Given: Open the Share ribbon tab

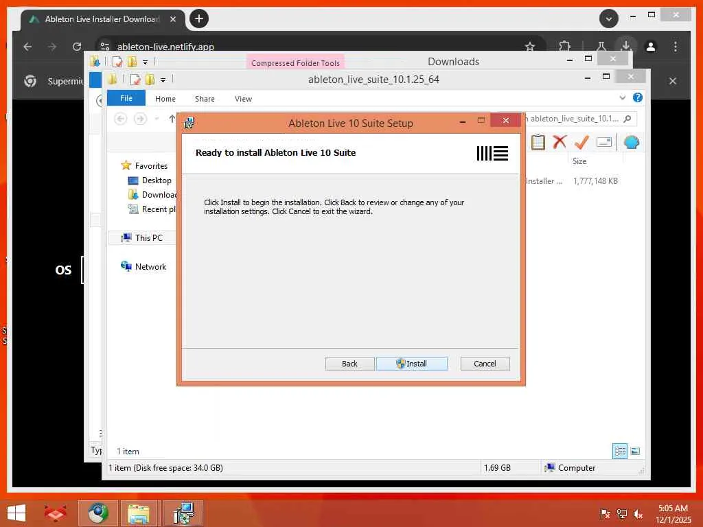Looking at the screenshot, I should [205, 99].
